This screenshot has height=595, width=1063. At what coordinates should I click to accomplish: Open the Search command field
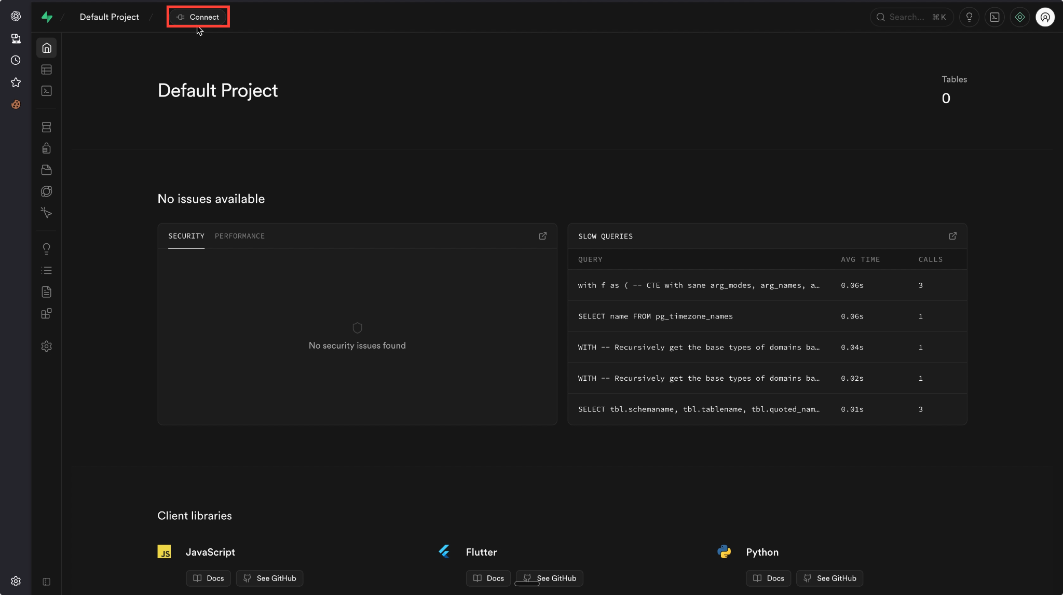(911, 17)
